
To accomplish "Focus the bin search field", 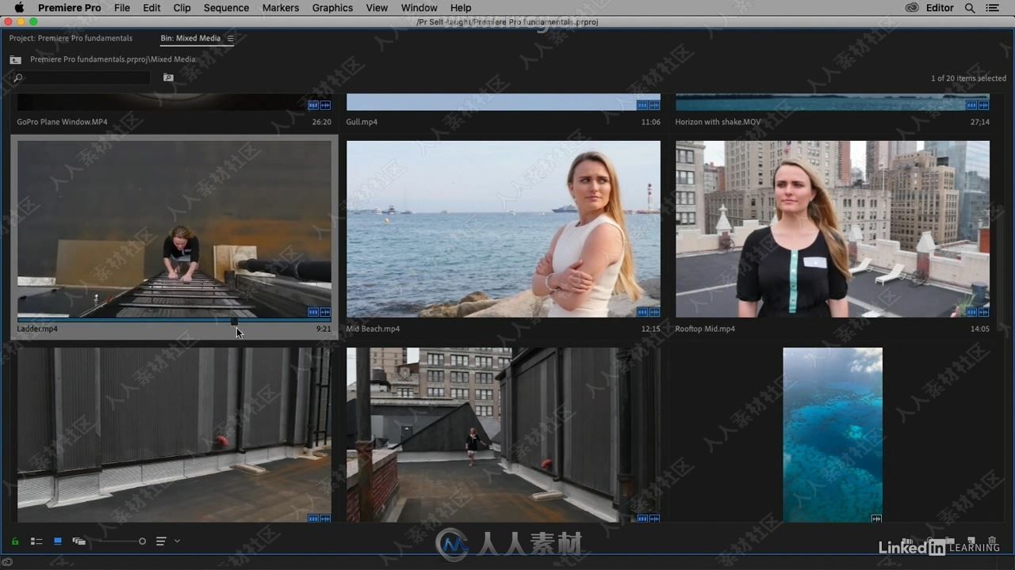I will point(81,78).
